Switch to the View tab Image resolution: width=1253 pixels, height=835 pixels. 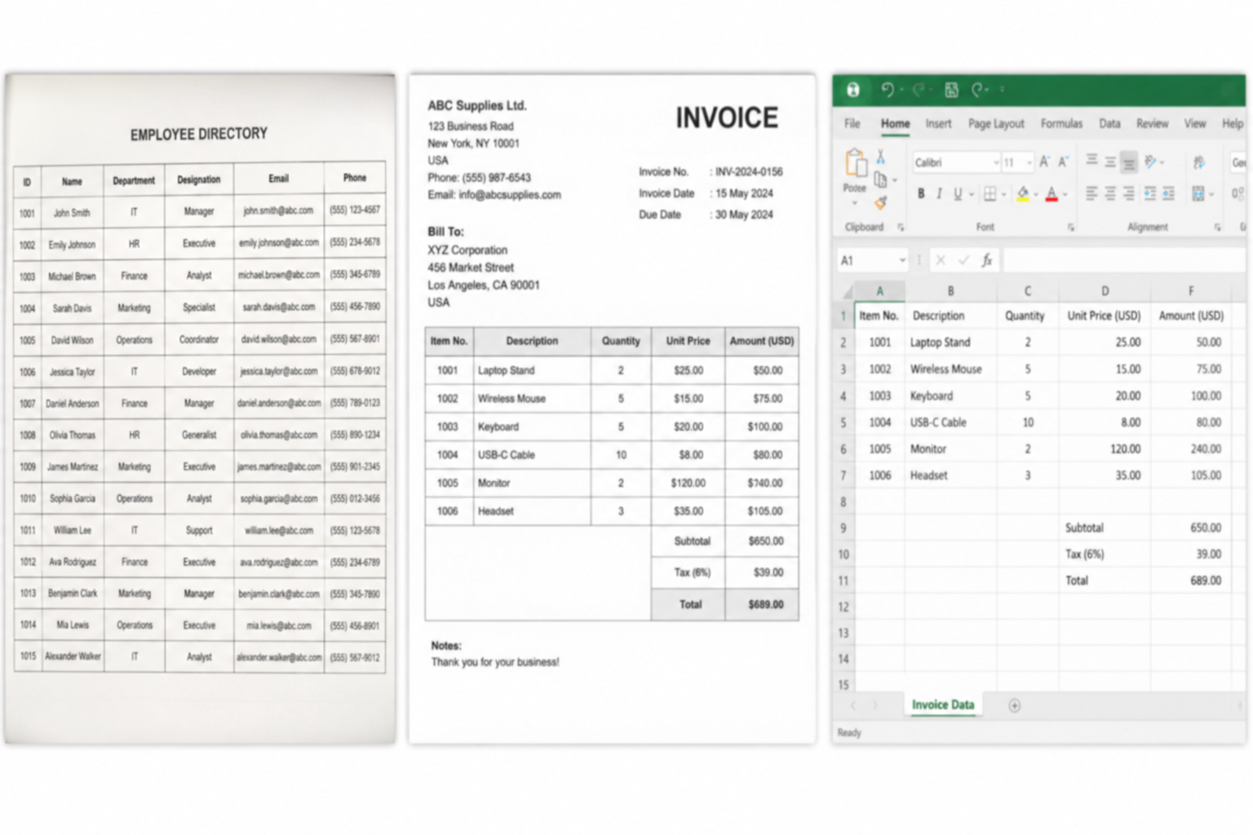click(x=1195, y=123)
